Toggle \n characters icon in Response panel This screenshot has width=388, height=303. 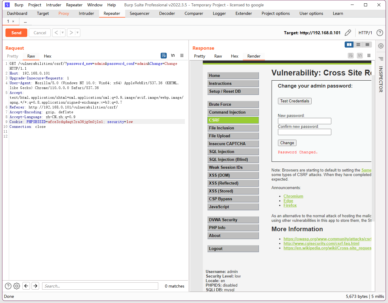[x=360, y=55]
